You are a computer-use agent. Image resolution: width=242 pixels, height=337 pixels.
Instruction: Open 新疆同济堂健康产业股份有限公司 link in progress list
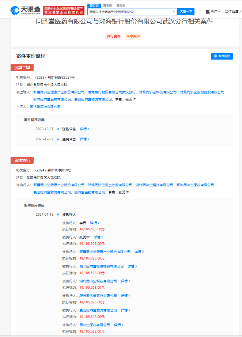(x=105, y=252)
